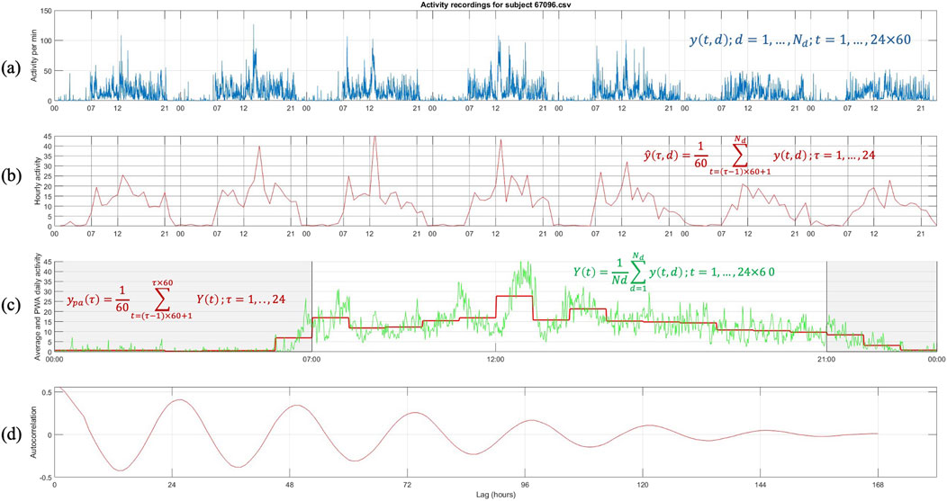Click the 21:00 tick in the daily average plot
The image size is (947, 501).
pos(825,359)
